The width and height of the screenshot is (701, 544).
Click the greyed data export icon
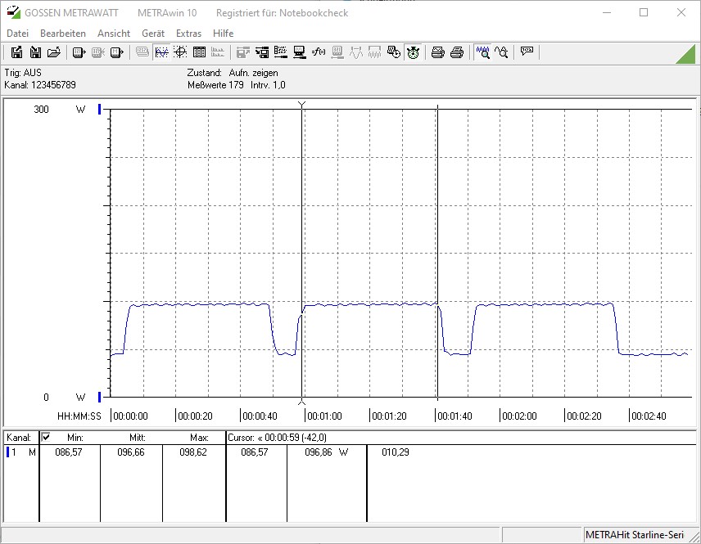[x=242, y=52]
